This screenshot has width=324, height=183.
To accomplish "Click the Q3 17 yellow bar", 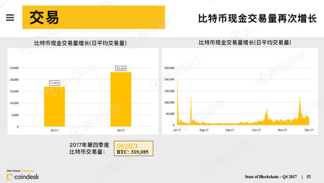I will tap(55, 106).
